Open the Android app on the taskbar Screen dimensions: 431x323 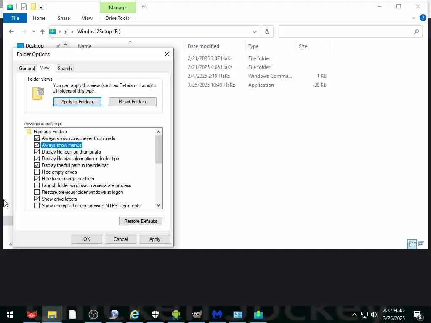click(176, 315)
